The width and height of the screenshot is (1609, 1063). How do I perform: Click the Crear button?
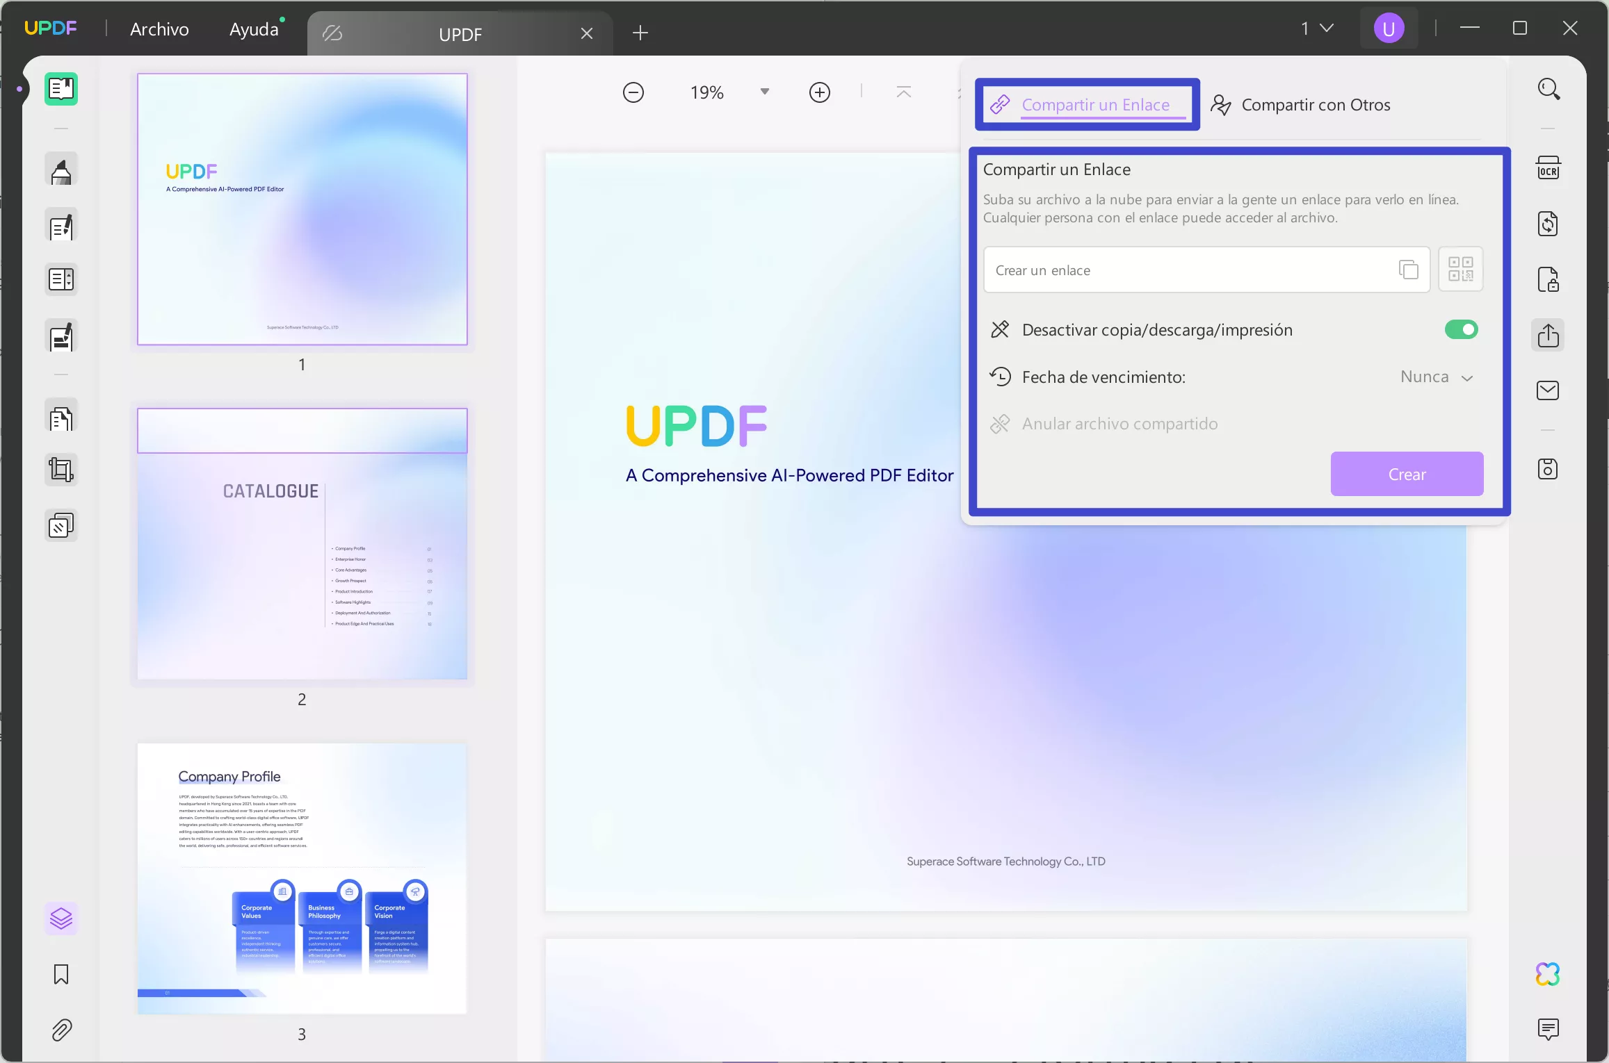click(x=1407, y=474)
